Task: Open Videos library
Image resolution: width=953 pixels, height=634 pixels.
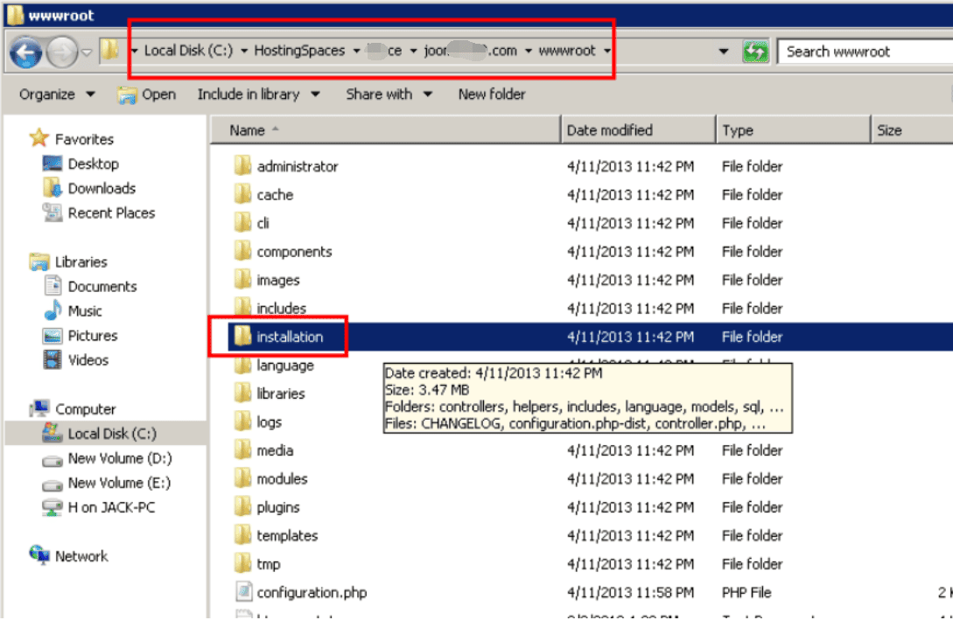Action: pos(75,360)
